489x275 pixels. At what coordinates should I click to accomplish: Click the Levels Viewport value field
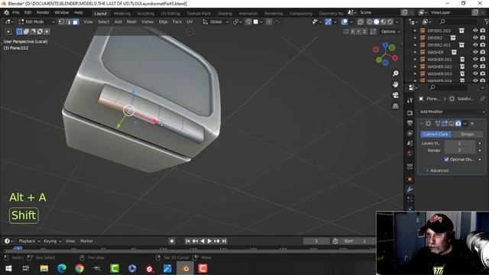pos(460,143)
